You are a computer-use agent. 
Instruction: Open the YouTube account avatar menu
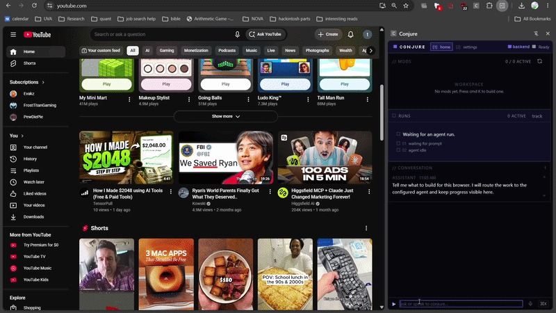[368, 34]
